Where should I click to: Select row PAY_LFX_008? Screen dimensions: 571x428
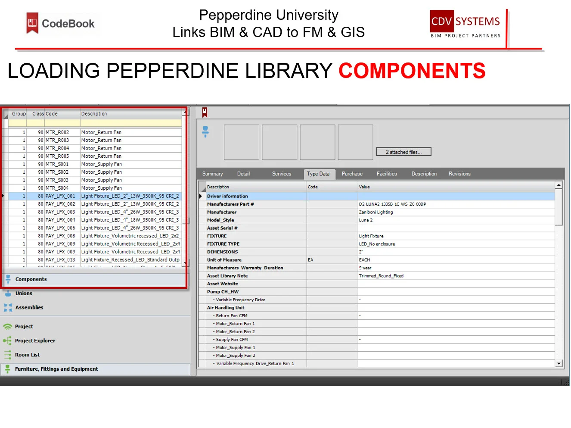pos(95,236)
